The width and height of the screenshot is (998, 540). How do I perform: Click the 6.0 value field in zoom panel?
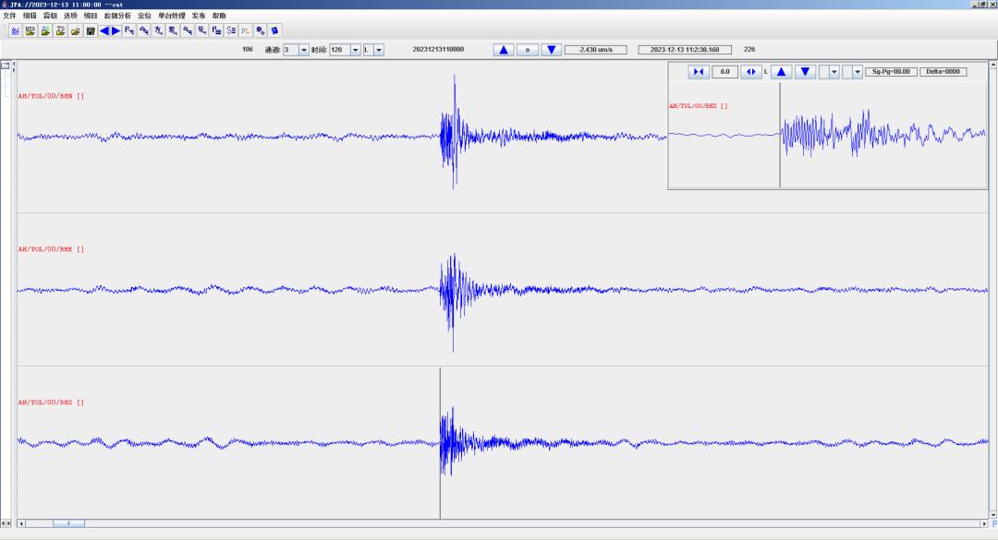724,72
